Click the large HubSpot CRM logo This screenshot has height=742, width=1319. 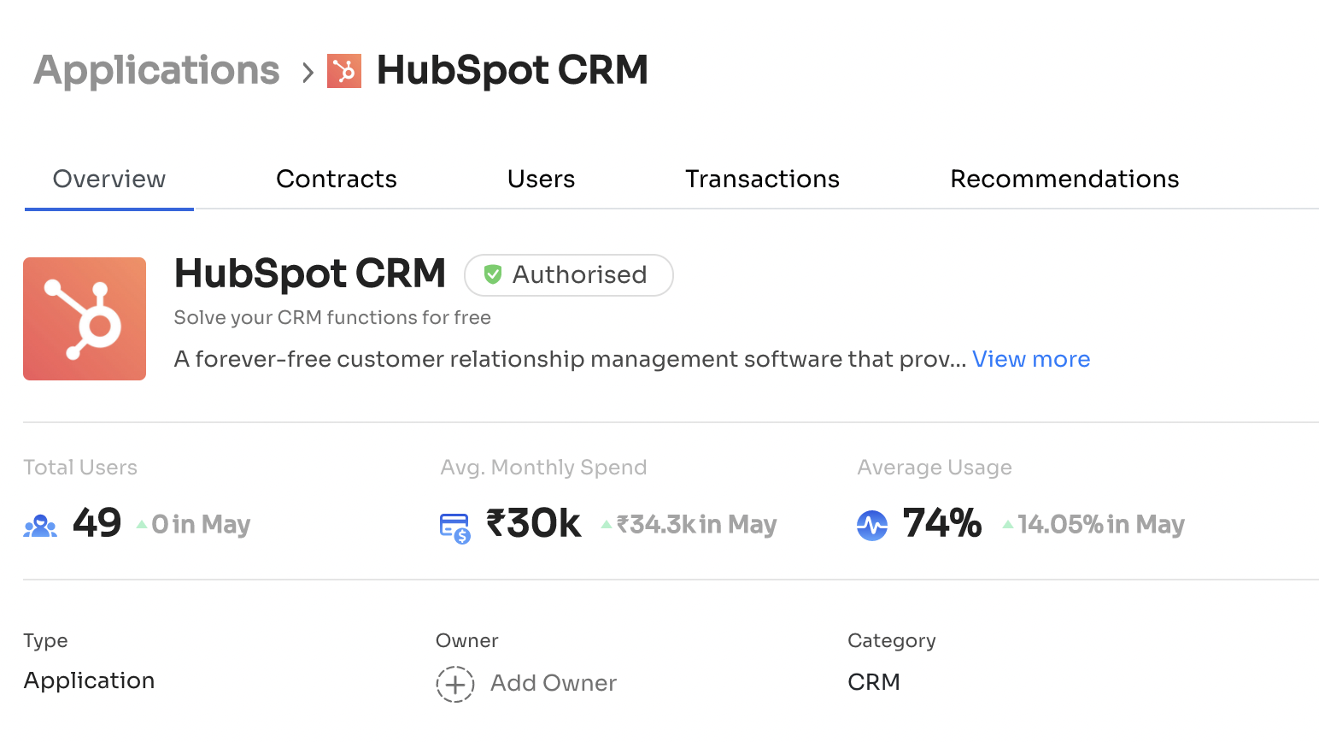pos(85,319)
